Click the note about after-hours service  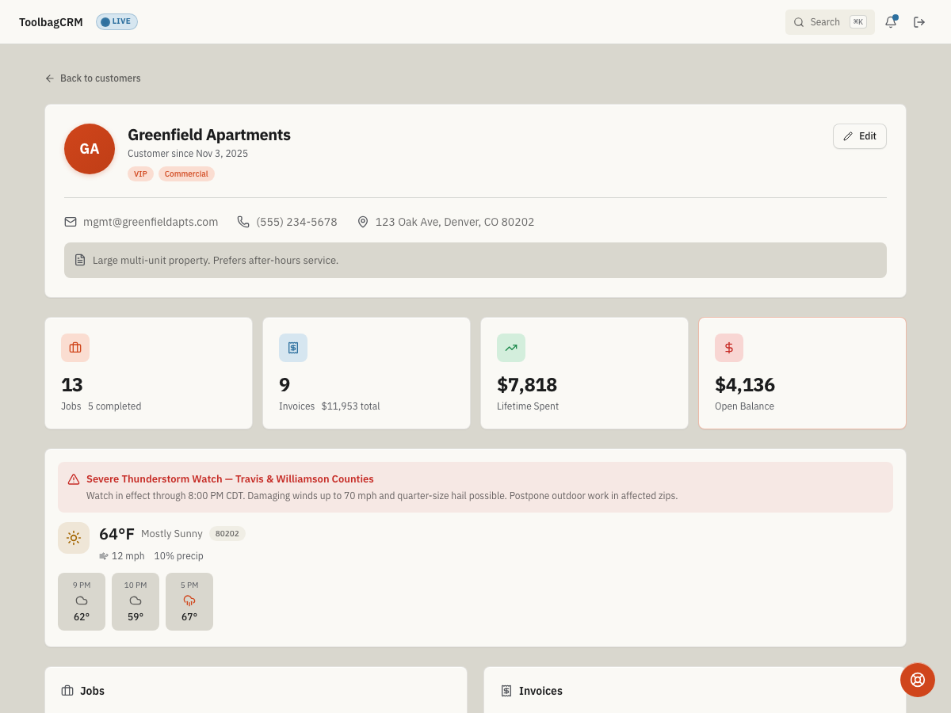point(216,260)
